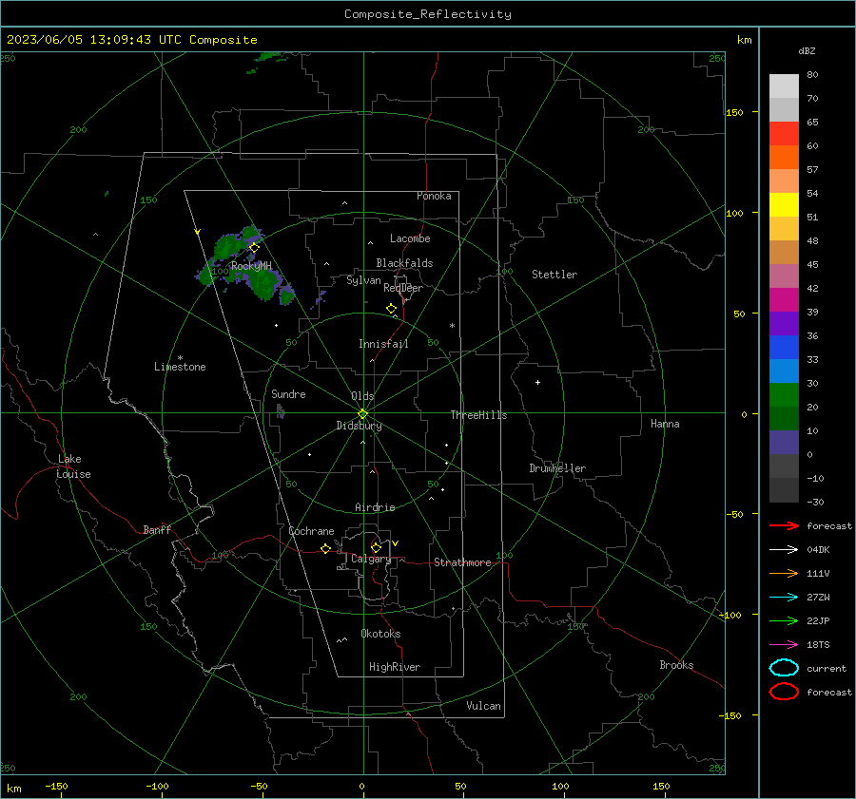Pick the 33 dBZ light blue swatch

[x=784, y=371]
